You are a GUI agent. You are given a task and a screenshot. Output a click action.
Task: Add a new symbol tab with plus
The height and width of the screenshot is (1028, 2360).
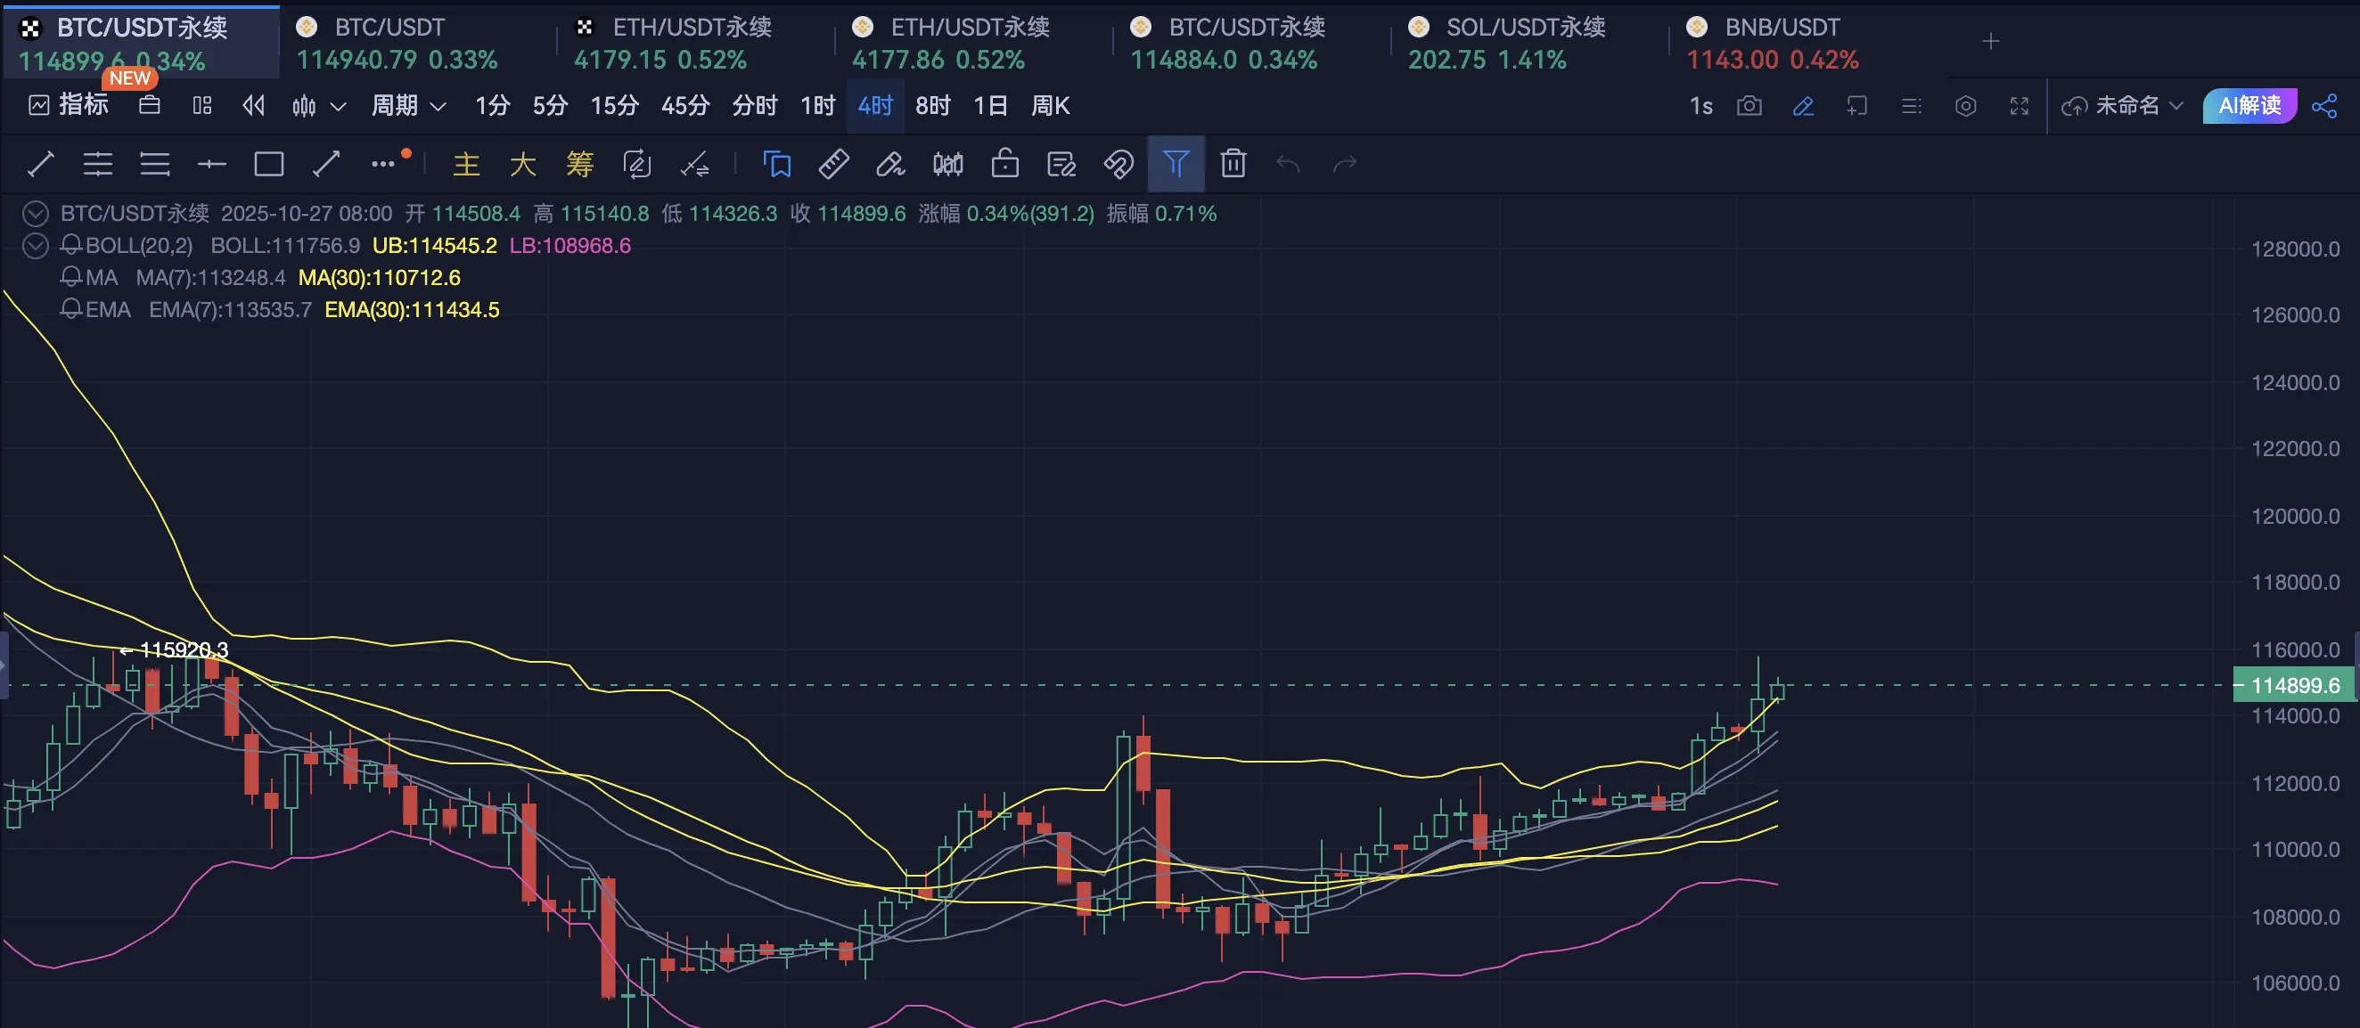pyautogui.click(x=1991, y=42)
